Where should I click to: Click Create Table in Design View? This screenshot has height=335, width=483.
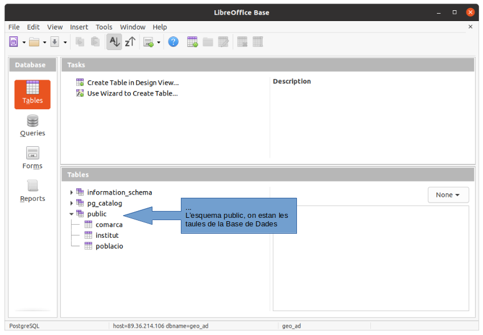coord(133,82)
